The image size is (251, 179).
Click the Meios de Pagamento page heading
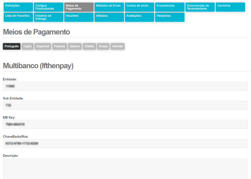tap(36, 32)
